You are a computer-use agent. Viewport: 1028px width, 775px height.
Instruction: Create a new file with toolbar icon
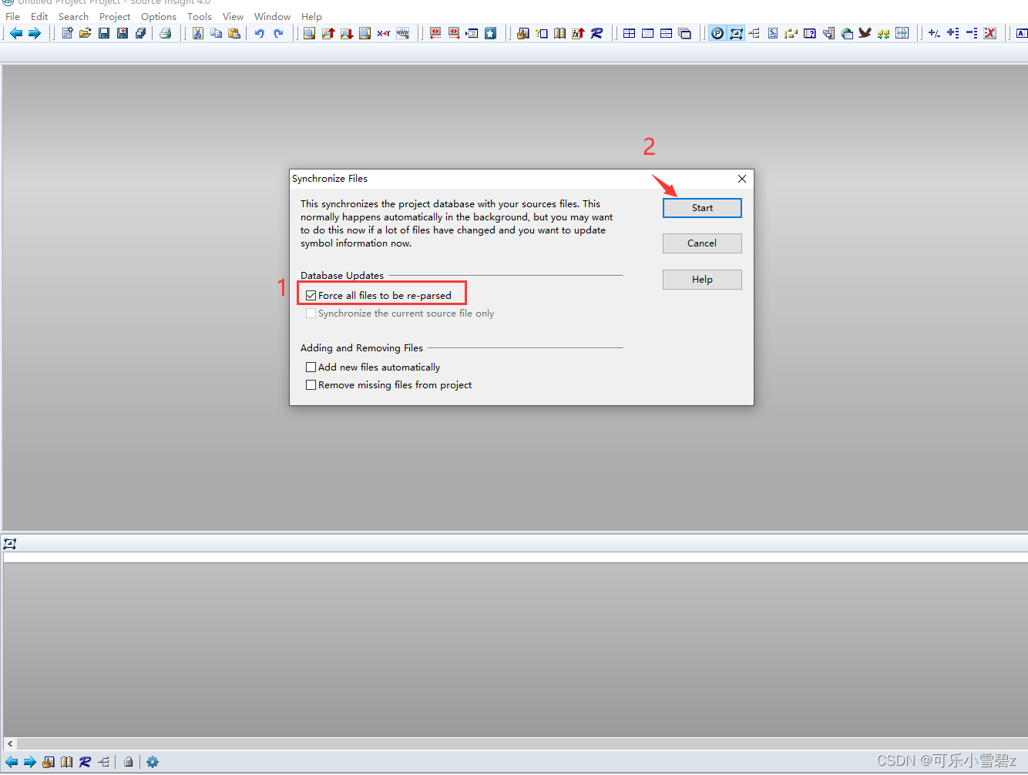(68, 33)
